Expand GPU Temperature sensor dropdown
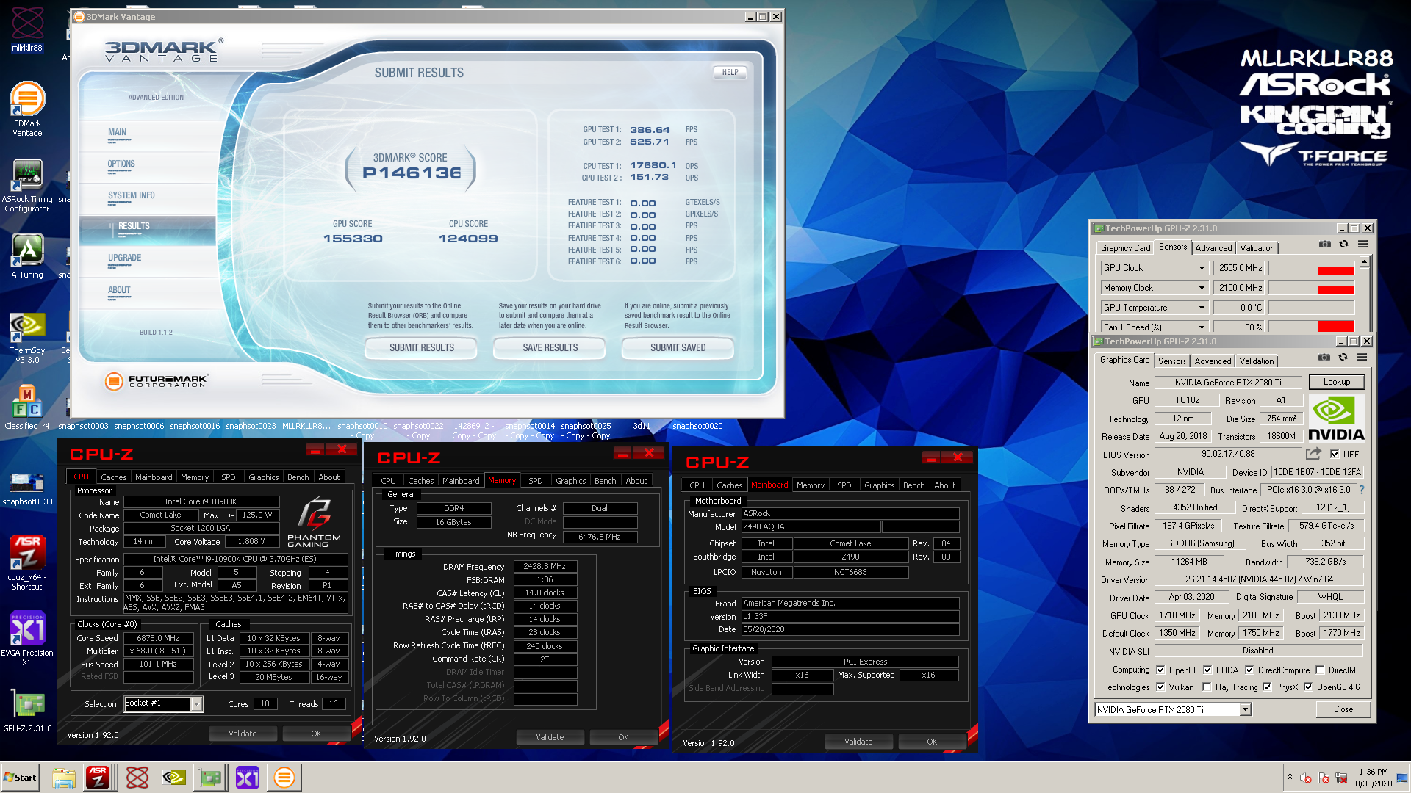 pyautogui.click(x=1202, y=308)
